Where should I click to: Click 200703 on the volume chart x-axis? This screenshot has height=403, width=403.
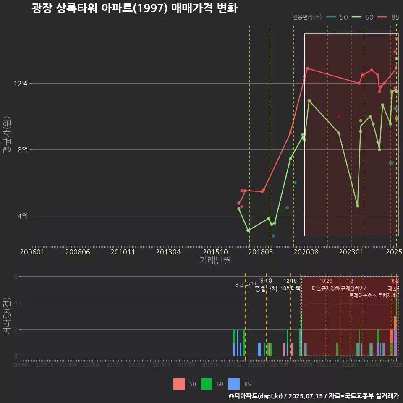[x=44, y=365]
